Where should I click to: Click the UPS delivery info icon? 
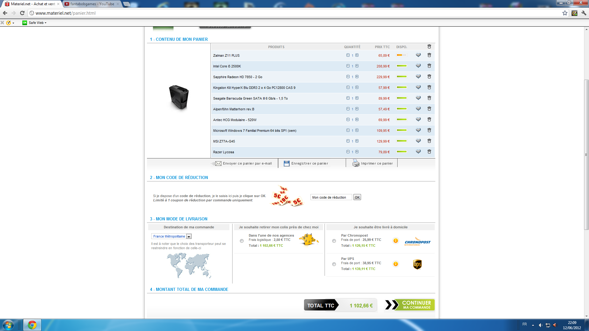(x=396, y=264)
